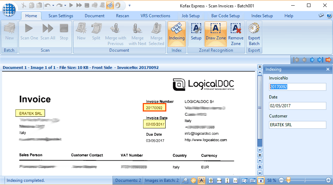Switch to the Home ribbon tab

tap(31, 16)
